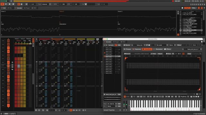Arm the main transport record button
Image resolution: width=206 pixels, height=115 pixels.
pyautogui.click(x=13, y=4)
